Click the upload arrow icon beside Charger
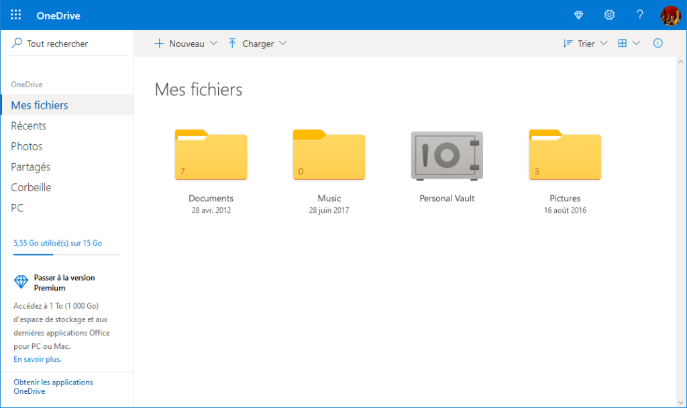Image resolution: width=687 pixels, height=408 pixels. [x=232, y=44]
